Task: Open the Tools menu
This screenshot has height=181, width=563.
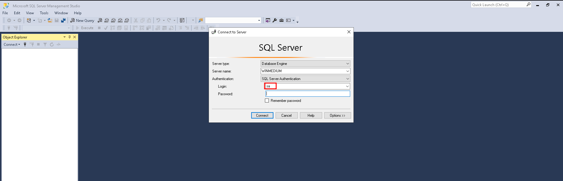Action: click(x=44, y=13)
